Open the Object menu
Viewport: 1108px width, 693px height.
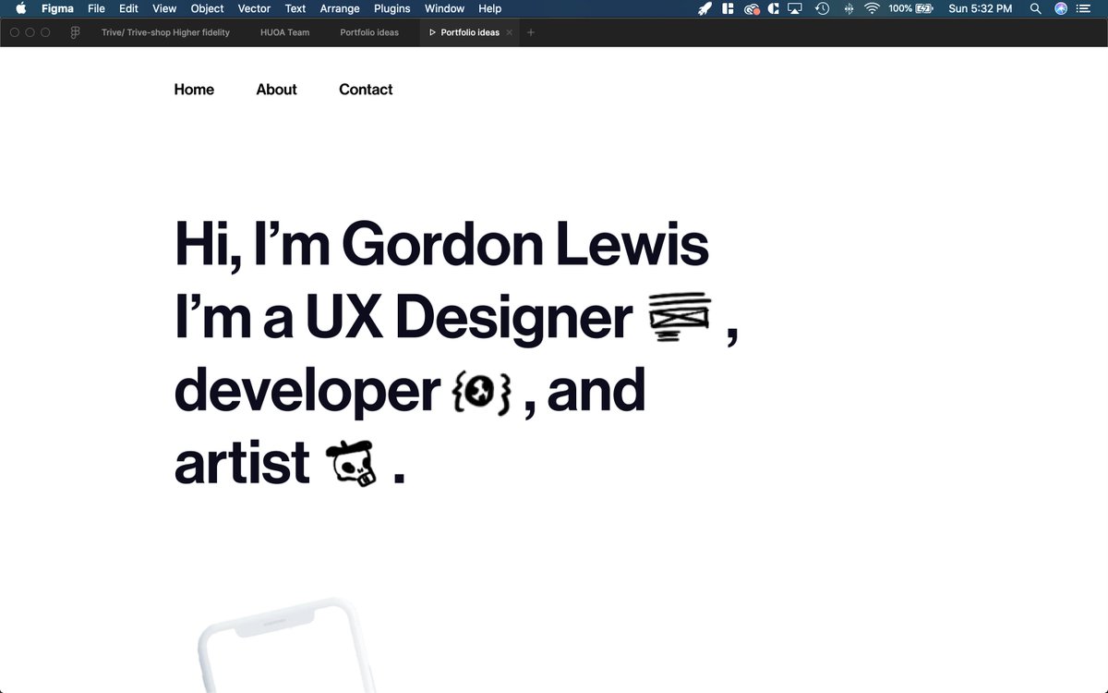tap(207, 8)
